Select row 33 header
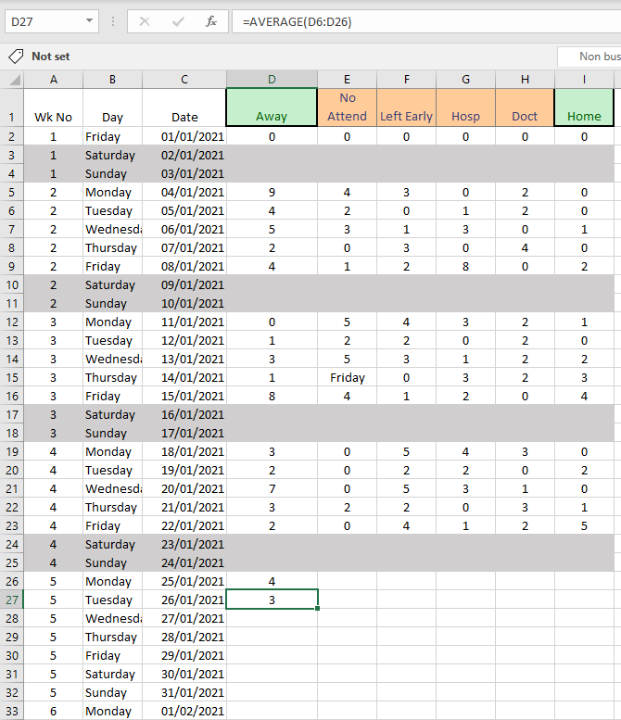This screenshot has height=720, width=621. pyautogui.click(x=11, y=711)
